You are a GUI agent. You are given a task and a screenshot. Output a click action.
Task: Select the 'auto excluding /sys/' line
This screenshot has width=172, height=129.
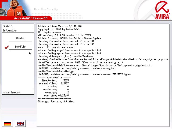(69, 50)
